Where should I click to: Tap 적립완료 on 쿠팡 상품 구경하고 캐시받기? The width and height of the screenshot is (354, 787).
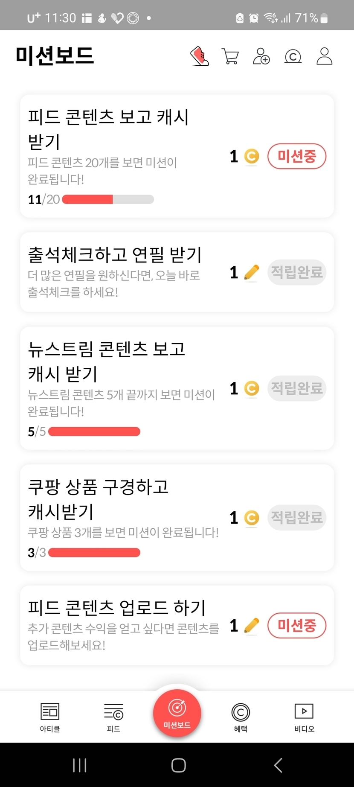click(297, 518)
